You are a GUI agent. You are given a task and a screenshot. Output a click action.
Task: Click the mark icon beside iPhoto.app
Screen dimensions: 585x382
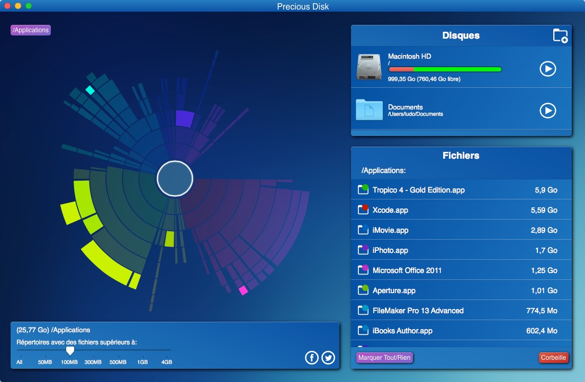[363, 250]
